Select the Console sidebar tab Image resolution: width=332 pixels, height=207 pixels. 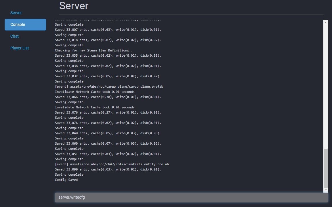click(x=25, y=24)
